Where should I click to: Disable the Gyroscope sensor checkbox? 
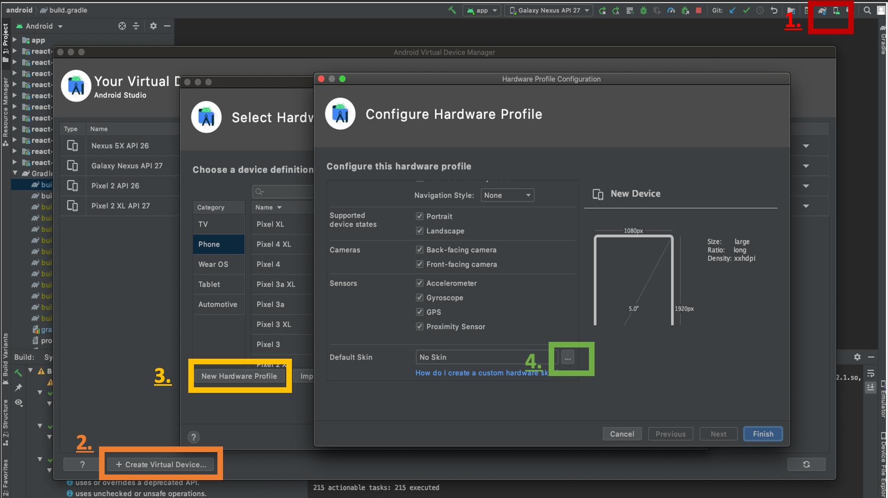[420, 297]
